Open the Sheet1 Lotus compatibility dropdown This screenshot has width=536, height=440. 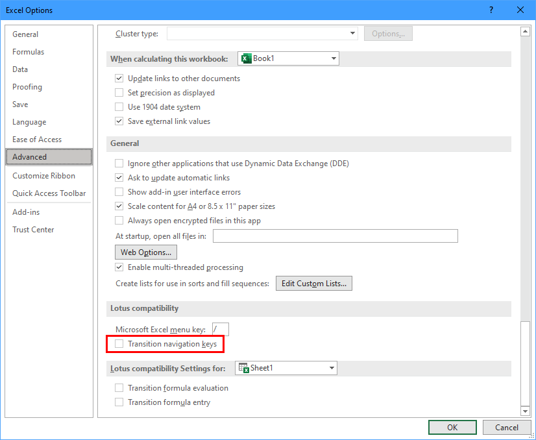pyautogui.click(x=286, y=368)
